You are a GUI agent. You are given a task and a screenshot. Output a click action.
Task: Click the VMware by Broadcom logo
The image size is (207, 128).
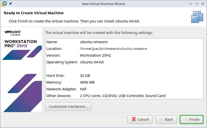13,33
